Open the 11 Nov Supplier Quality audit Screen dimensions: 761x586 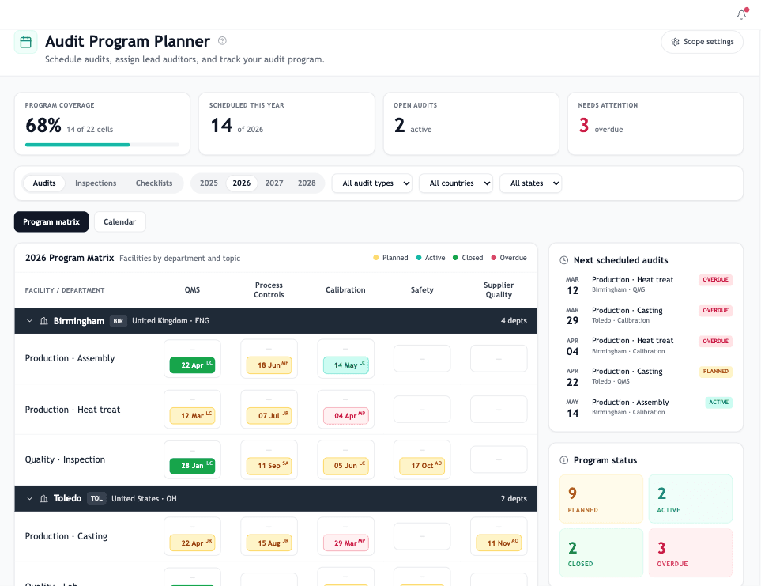point(499,543)
